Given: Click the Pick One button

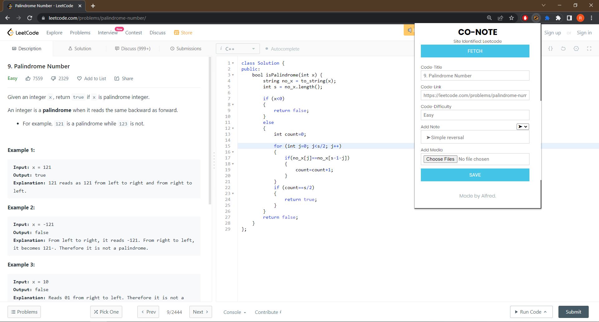Looking at the screenshot, I should point(106,312).
